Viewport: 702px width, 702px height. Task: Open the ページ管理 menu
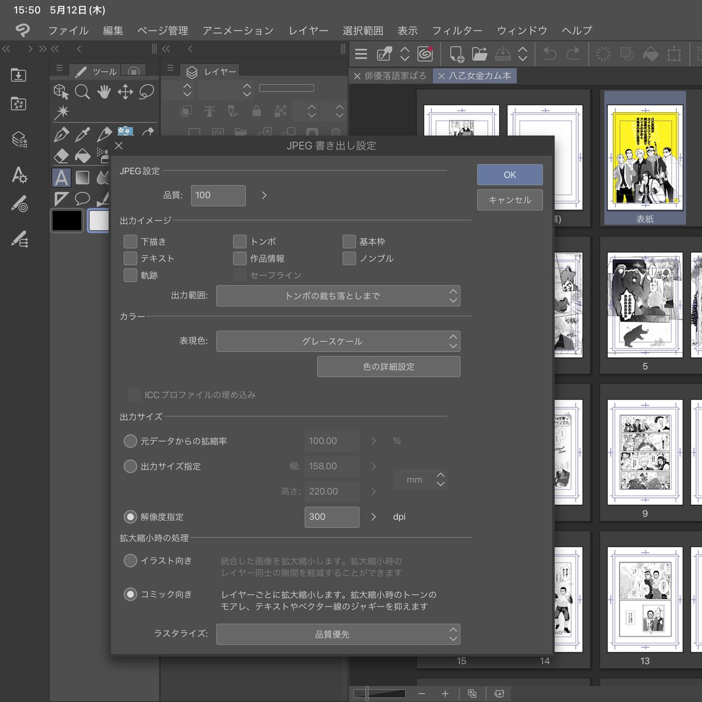pos(163,30)
